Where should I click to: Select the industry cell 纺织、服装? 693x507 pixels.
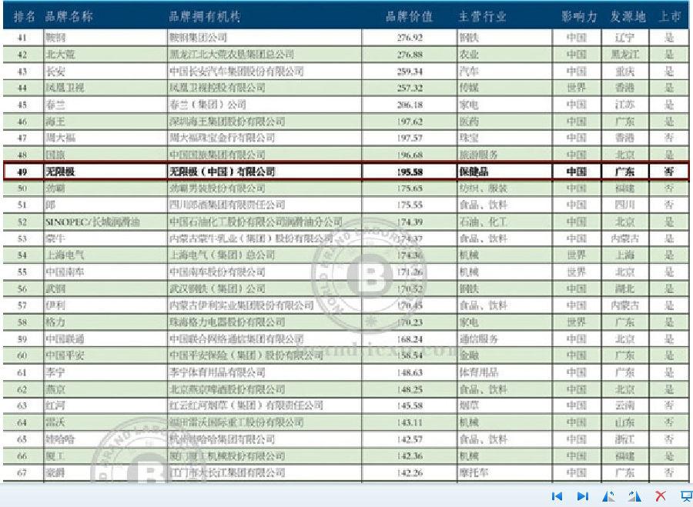coord(483,188)
